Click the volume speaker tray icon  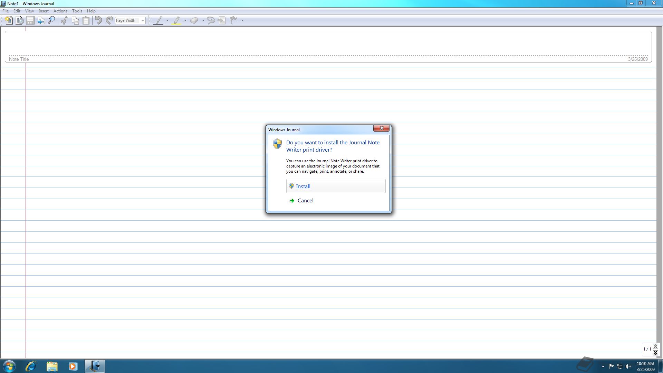[x=628, y=366]
